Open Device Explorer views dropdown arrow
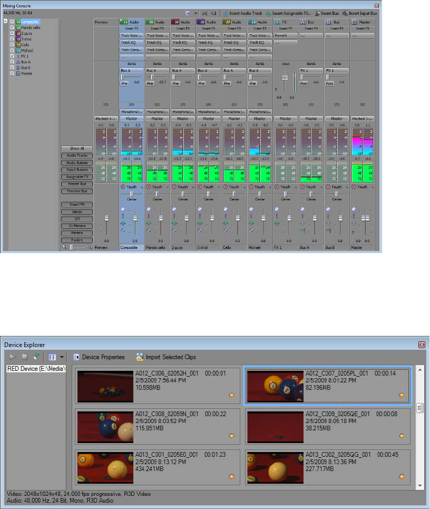 click(62, 357)
